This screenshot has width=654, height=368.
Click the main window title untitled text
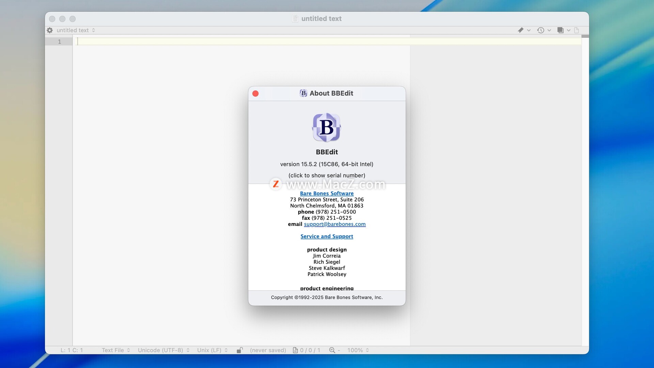321,19
